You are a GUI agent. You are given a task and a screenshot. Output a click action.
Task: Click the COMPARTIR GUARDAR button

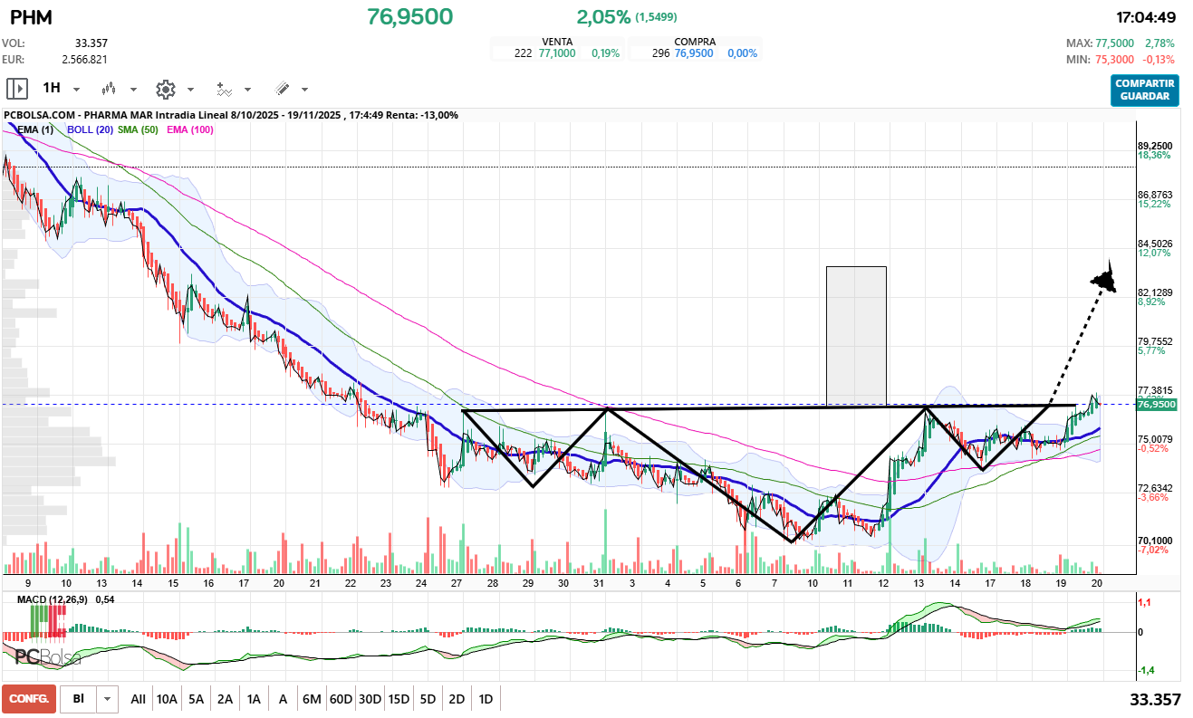[1145, 90]
